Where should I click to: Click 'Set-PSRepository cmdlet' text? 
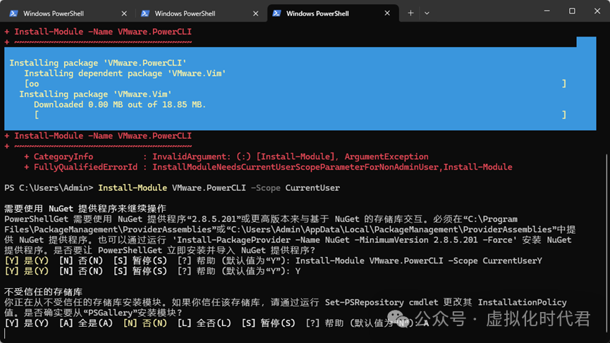coord(382,302)
